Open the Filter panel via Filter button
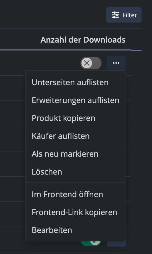This screenshot has width=152, height=254. tap(124, 15)
